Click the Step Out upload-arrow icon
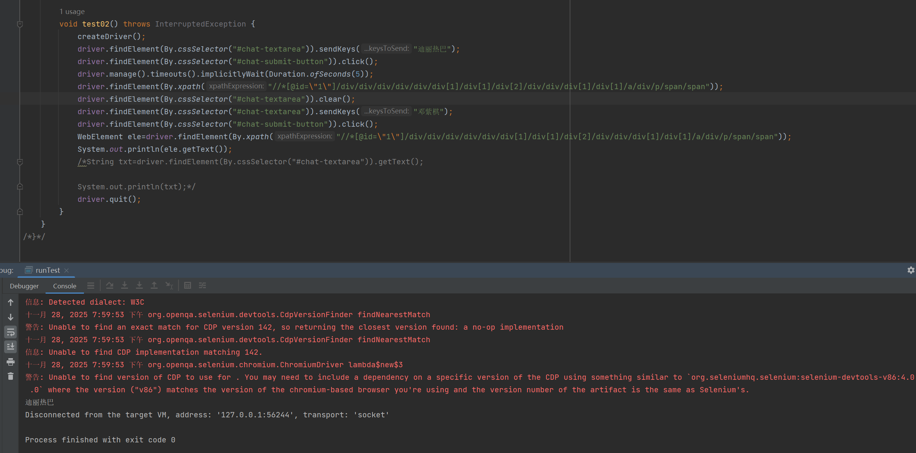Screen dimensions: 916x453 click(x=154, y=285)
